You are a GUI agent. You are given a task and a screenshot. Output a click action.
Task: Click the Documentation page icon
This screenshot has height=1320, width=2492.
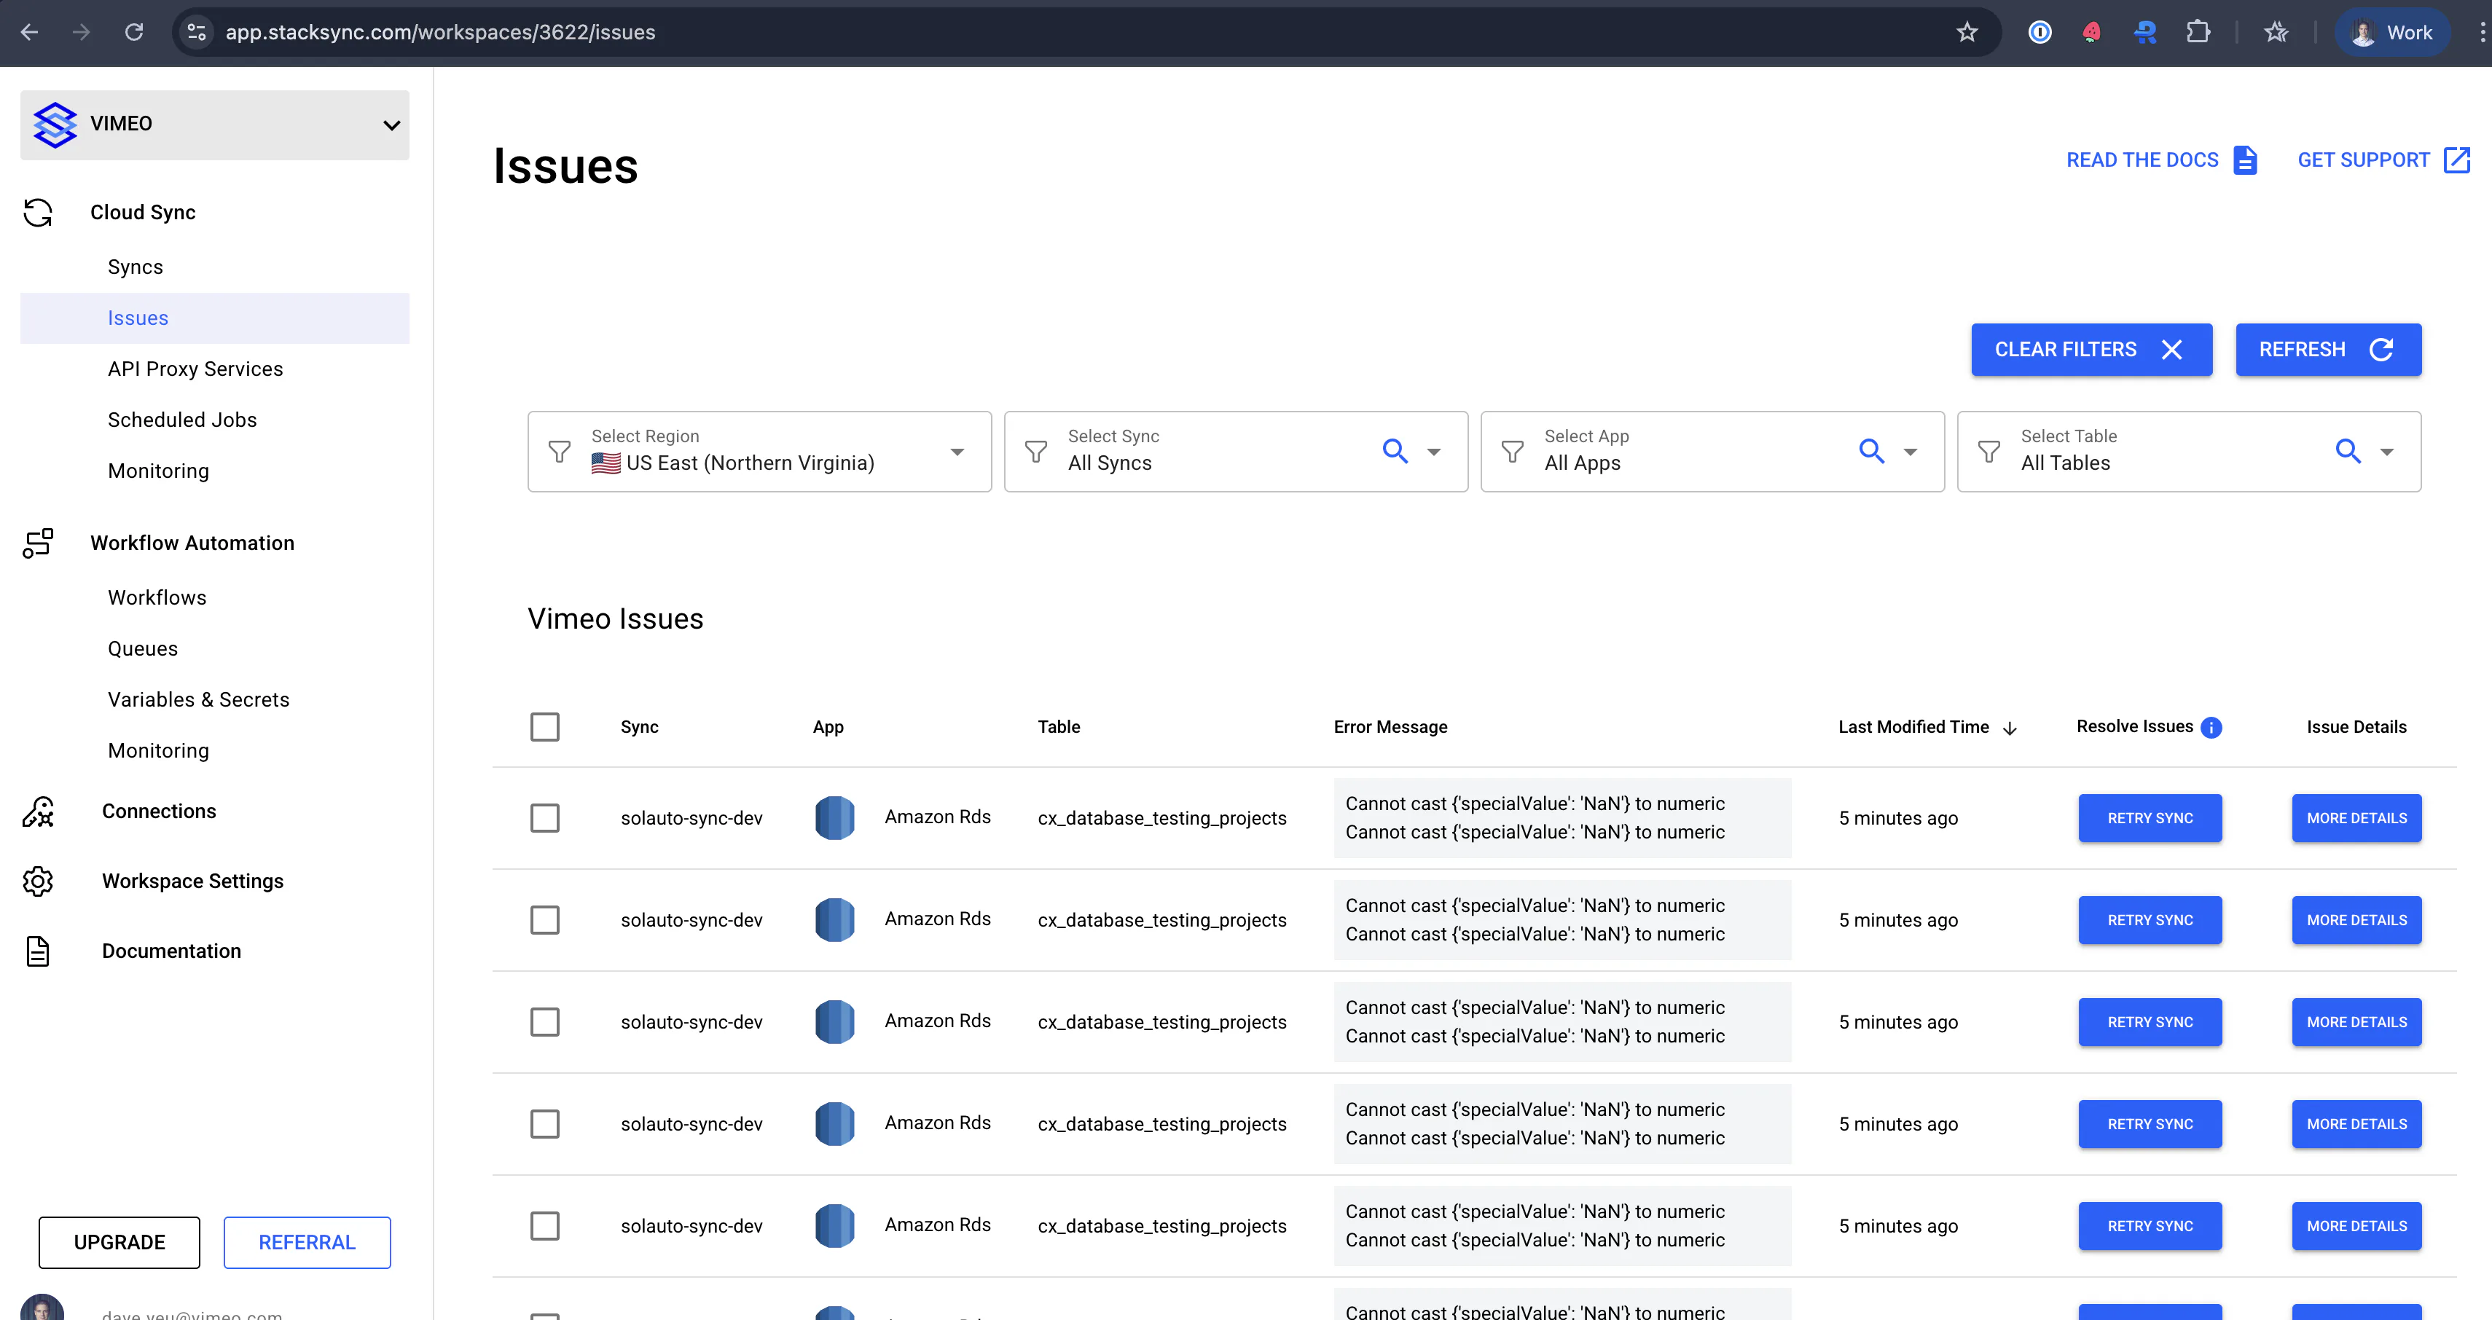pyautogui.click(x=38, y=951)
